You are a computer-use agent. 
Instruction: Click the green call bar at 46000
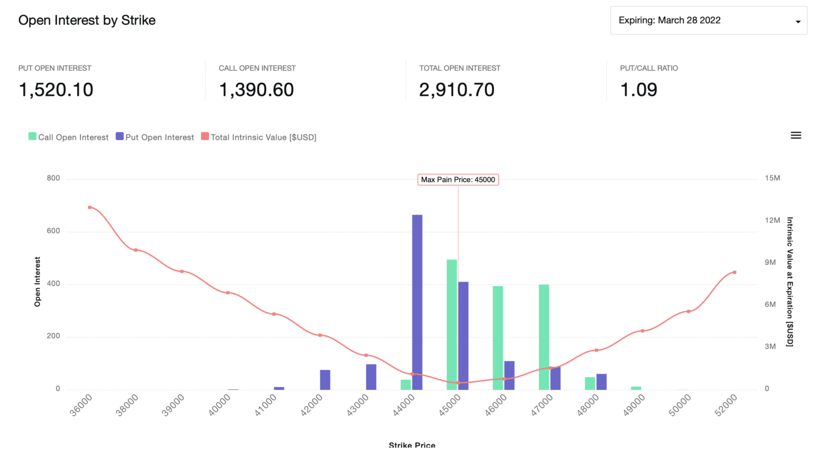[x=498, y=338]
